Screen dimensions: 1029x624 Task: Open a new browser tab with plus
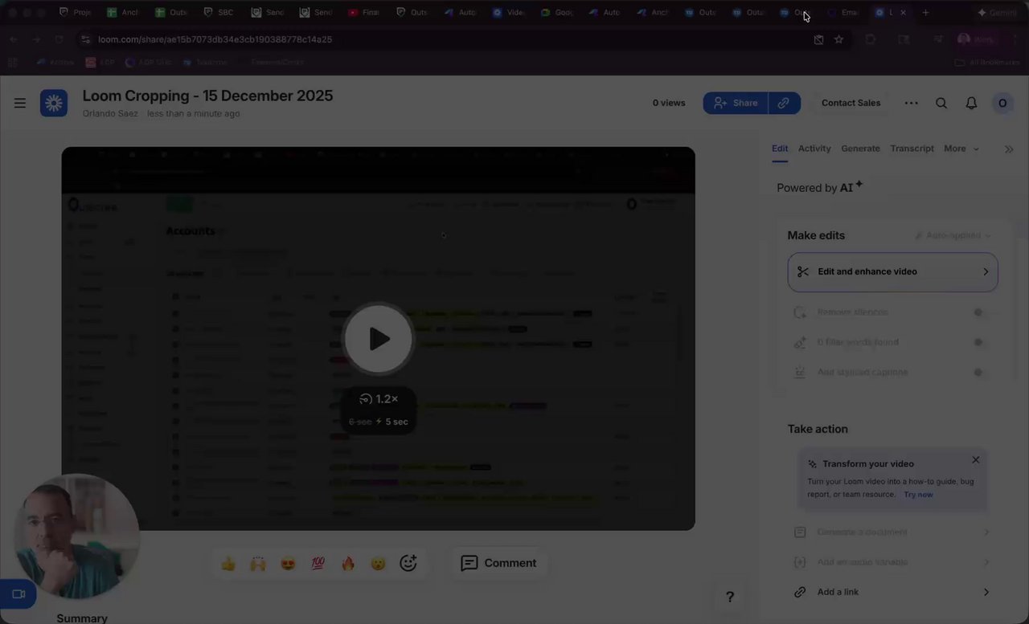[925, 13]
